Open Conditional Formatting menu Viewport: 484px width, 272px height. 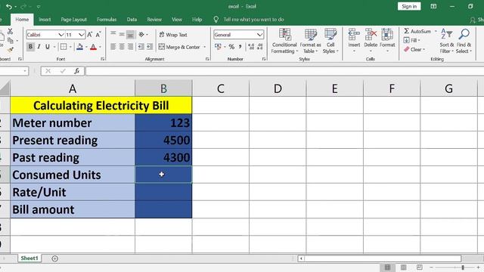coord(284,42)
